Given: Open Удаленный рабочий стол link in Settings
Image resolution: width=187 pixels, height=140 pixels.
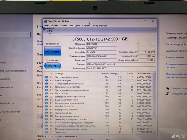Looking at the screenshot, I should [176, 51].
